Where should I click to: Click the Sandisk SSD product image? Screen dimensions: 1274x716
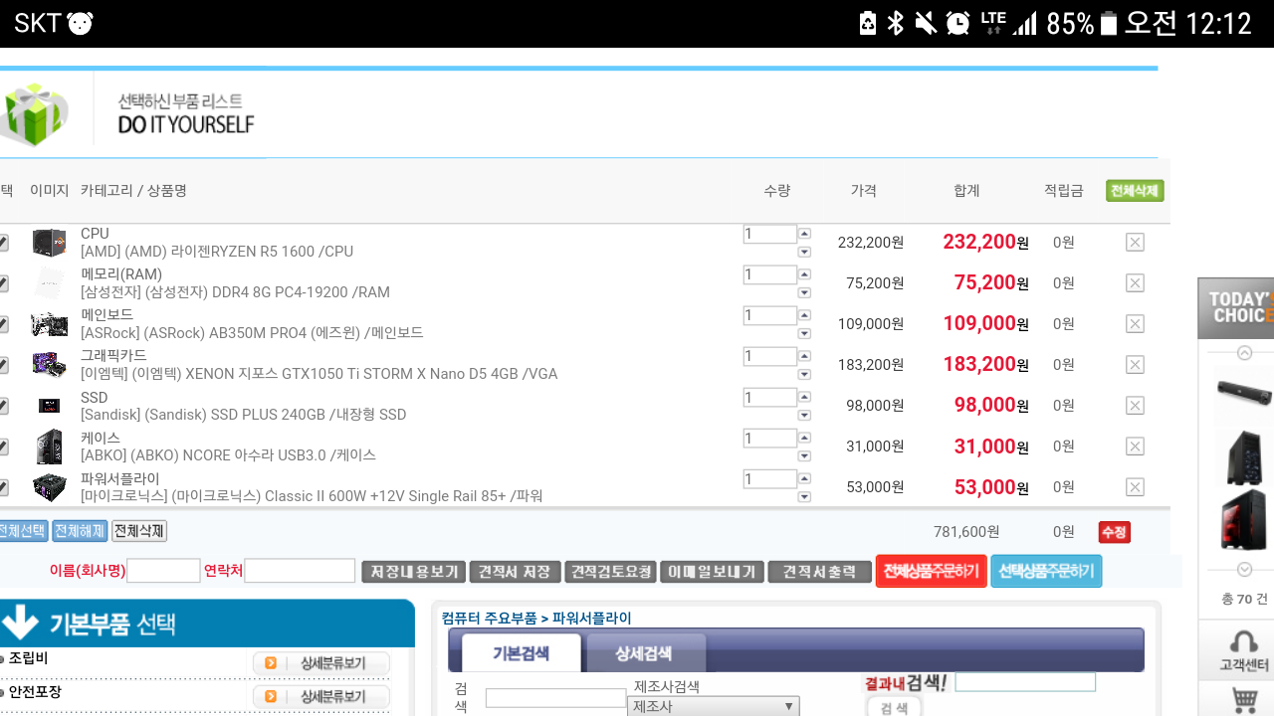[49, 406]
